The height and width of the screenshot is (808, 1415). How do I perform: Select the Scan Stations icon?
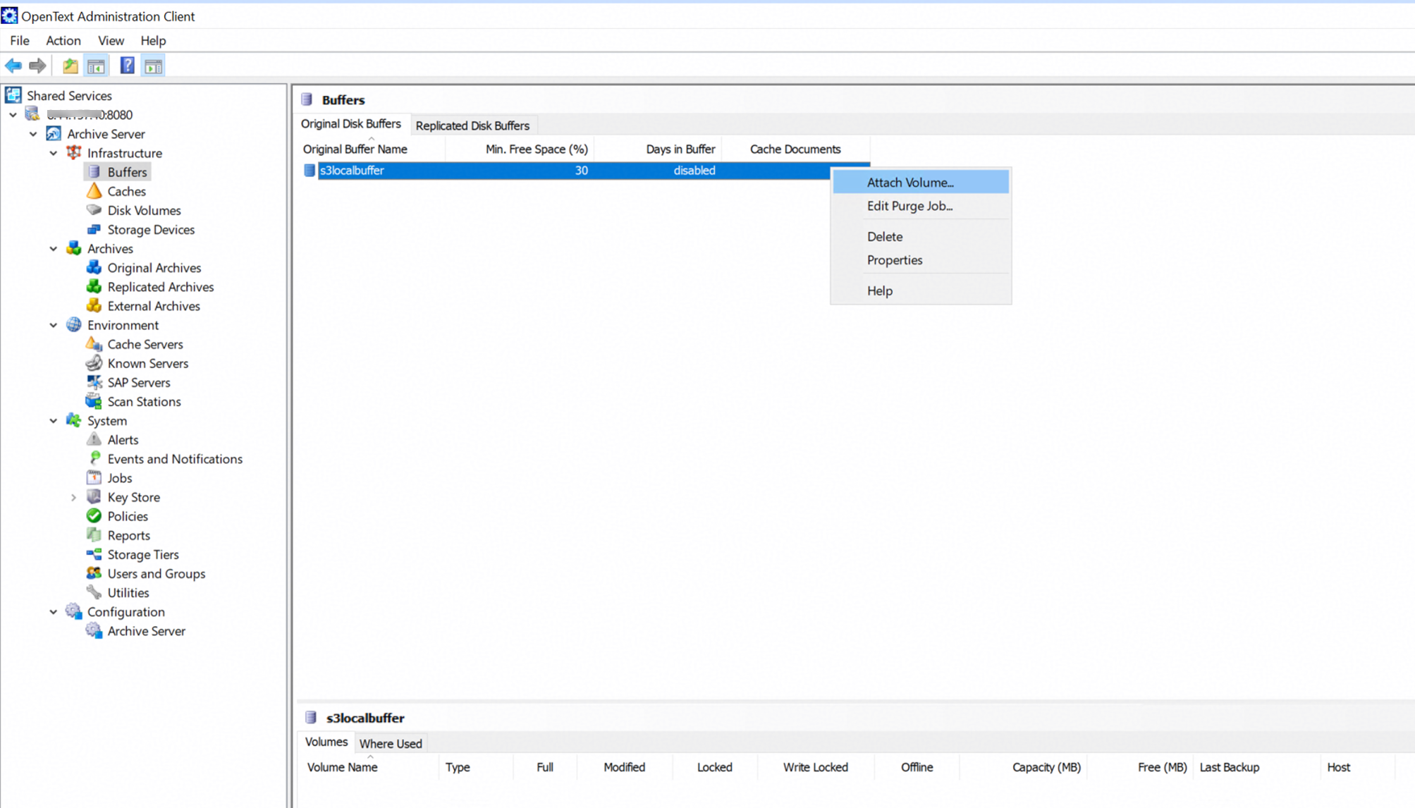94,401
